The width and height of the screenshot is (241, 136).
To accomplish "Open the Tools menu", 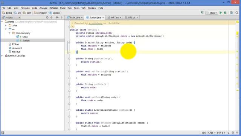I will click(76, 8).
